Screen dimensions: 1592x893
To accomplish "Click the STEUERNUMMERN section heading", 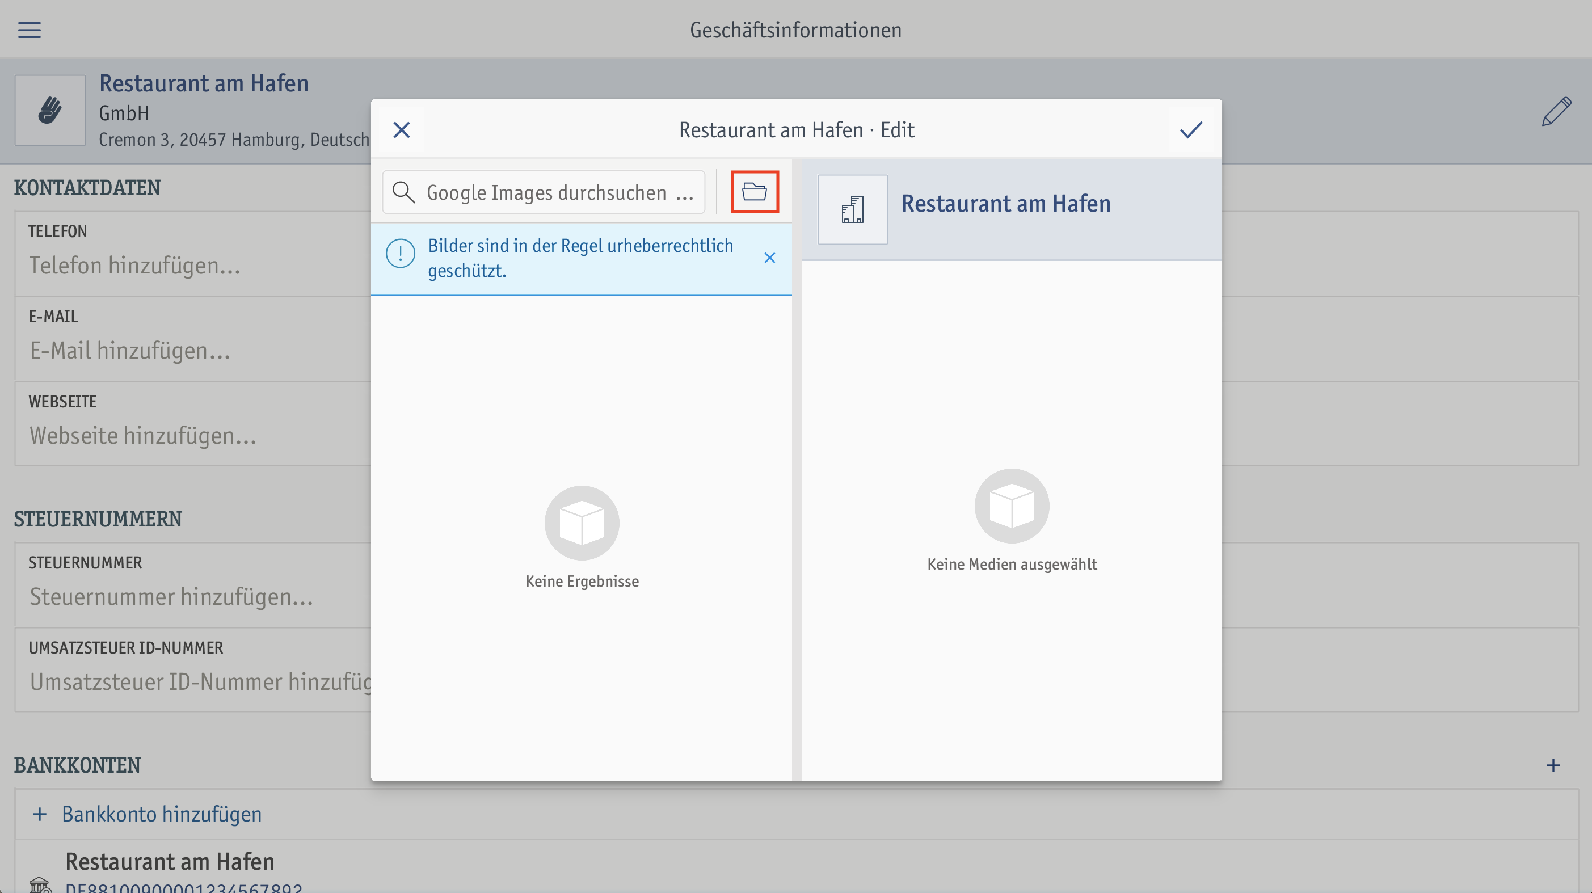I will pyautogui.click(x=98, y=519).
